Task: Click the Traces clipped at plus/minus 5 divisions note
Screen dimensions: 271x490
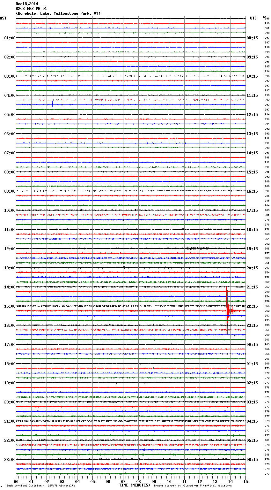Action: click(x=193, y=486)
